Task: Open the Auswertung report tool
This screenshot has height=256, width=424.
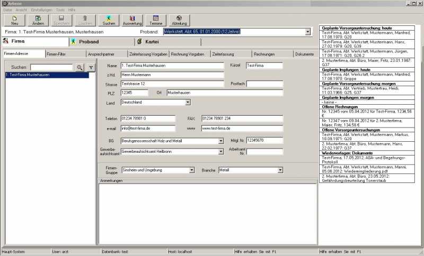Action: 132,20
